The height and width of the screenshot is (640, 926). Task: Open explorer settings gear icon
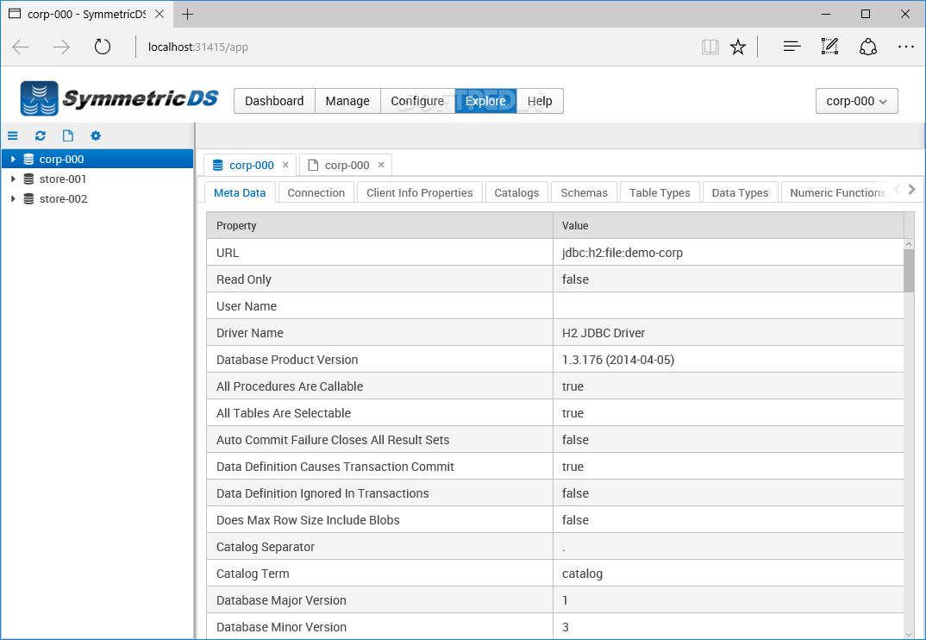coord(96,136)
